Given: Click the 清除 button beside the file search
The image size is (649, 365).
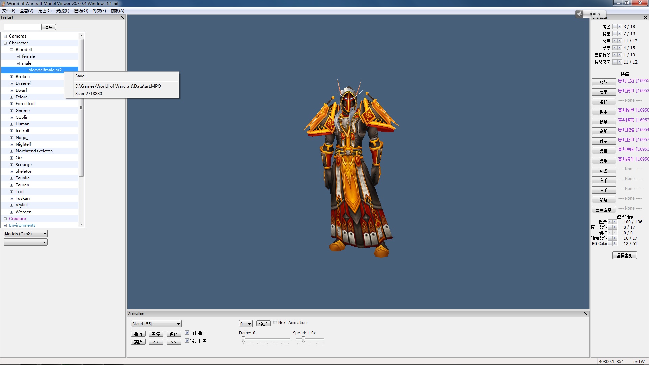Looking at the screenshot, I should tap(49, 27).
